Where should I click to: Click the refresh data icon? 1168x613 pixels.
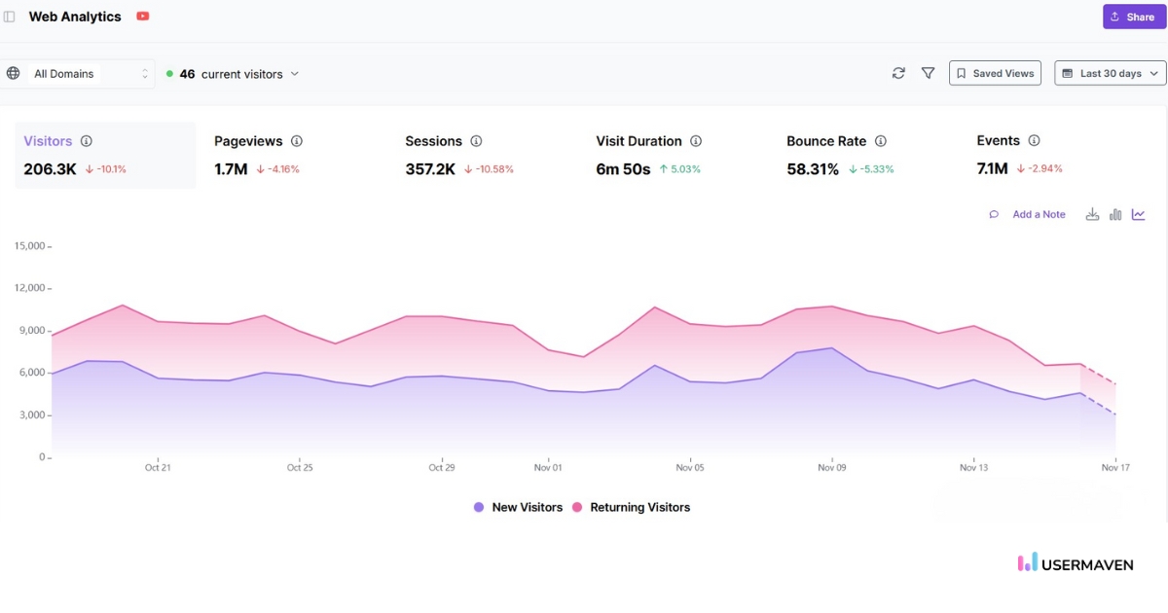click(898, 73)
